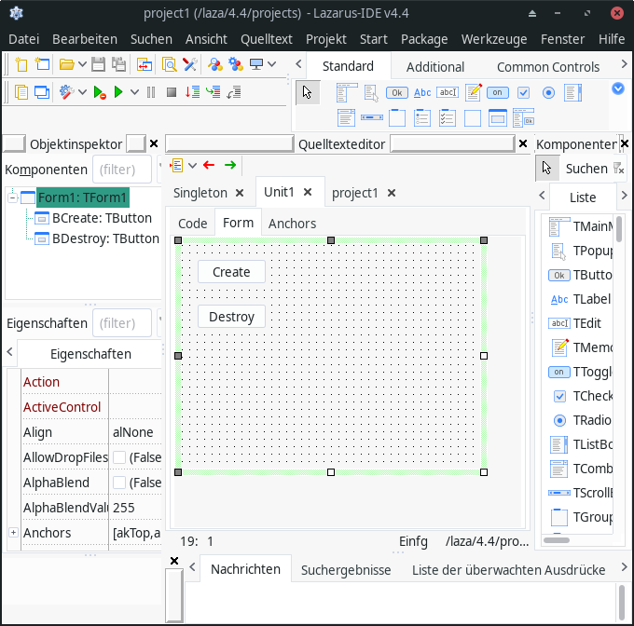The width and height of the screenshot is (634, 626).
Task: Click the red Jump Back arrow
Action: point(209,165)
